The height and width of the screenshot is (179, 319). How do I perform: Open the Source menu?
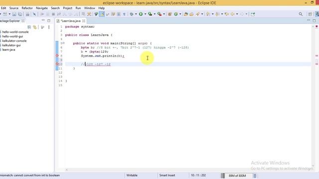pos(14,8)
